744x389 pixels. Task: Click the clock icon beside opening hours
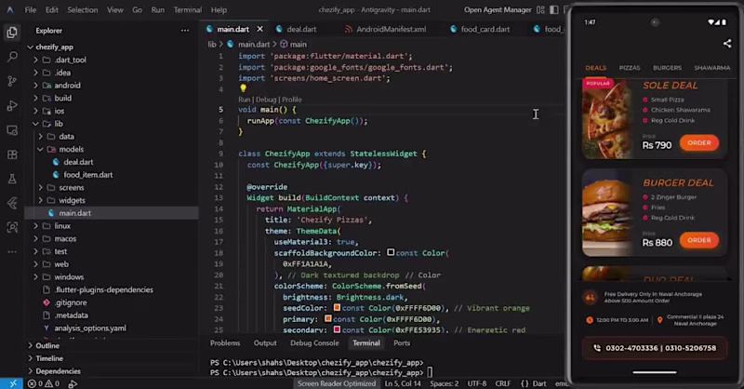pos(590,320)
